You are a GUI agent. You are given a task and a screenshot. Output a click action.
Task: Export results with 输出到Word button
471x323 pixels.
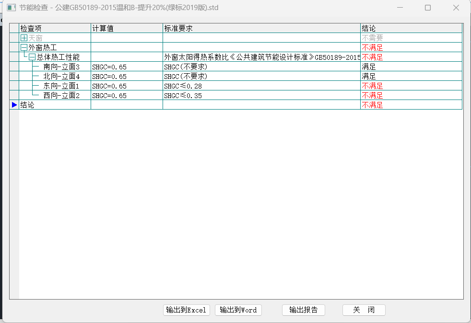click(238, 310)
